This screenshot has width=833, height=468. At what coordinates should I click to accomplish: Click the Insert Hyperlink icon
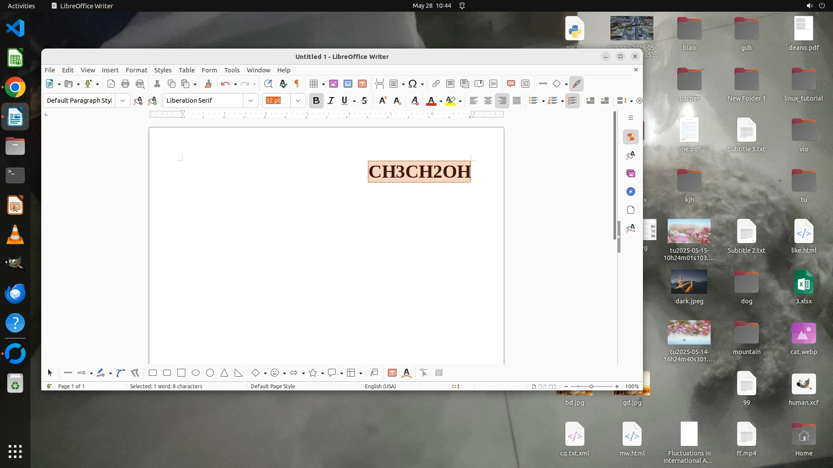click(x=436, y=84)
